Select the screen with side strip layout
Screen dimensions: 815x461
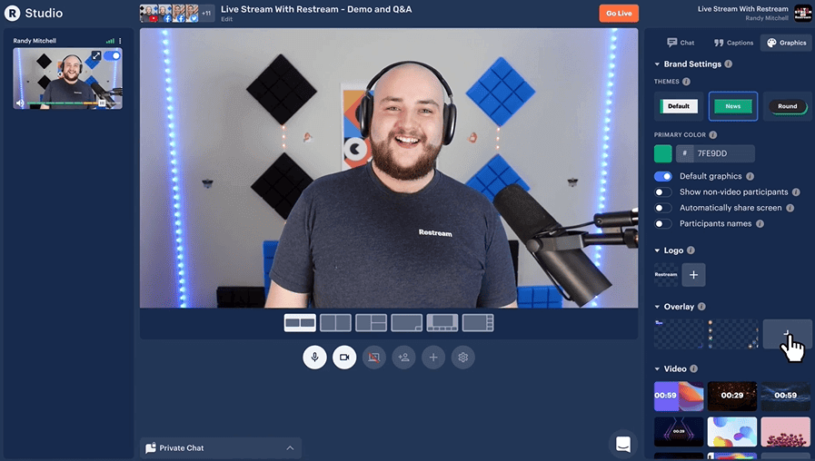point(478,323)
